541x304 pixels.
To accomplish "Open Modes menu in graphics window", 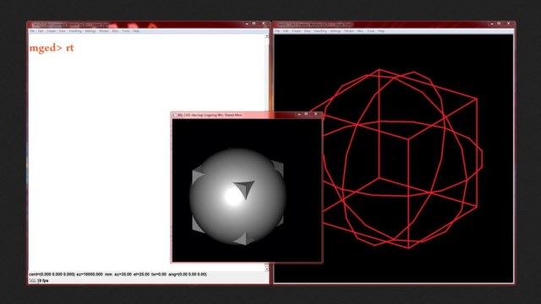I will [x=349, y=31].
